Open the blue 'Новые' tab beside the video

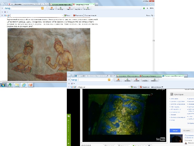point(175,131)
